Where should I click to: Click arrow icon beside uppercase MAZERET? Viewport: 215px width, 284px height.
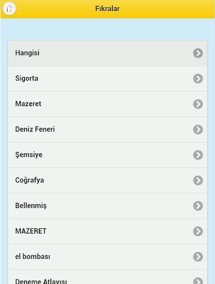(198, 231)
